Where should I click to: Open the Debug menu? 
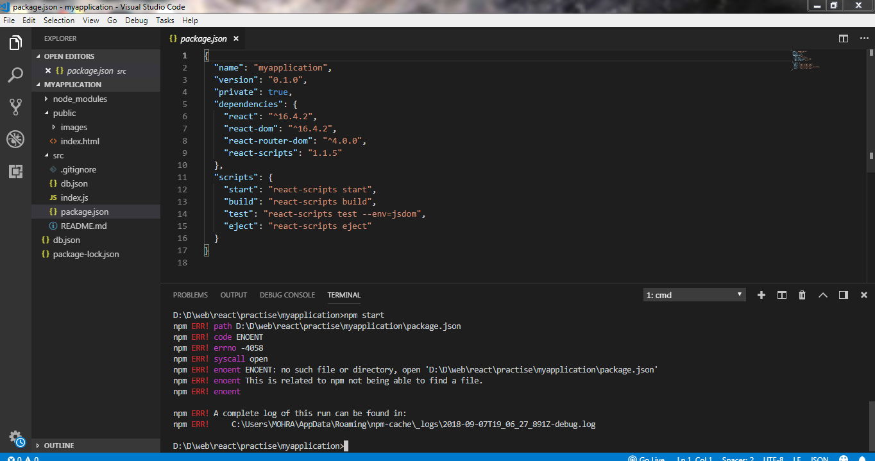136,20
